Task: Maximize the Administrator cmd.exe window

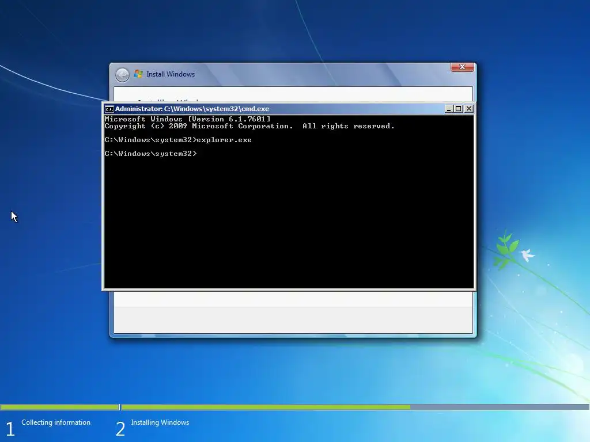Action: (458, 109)
